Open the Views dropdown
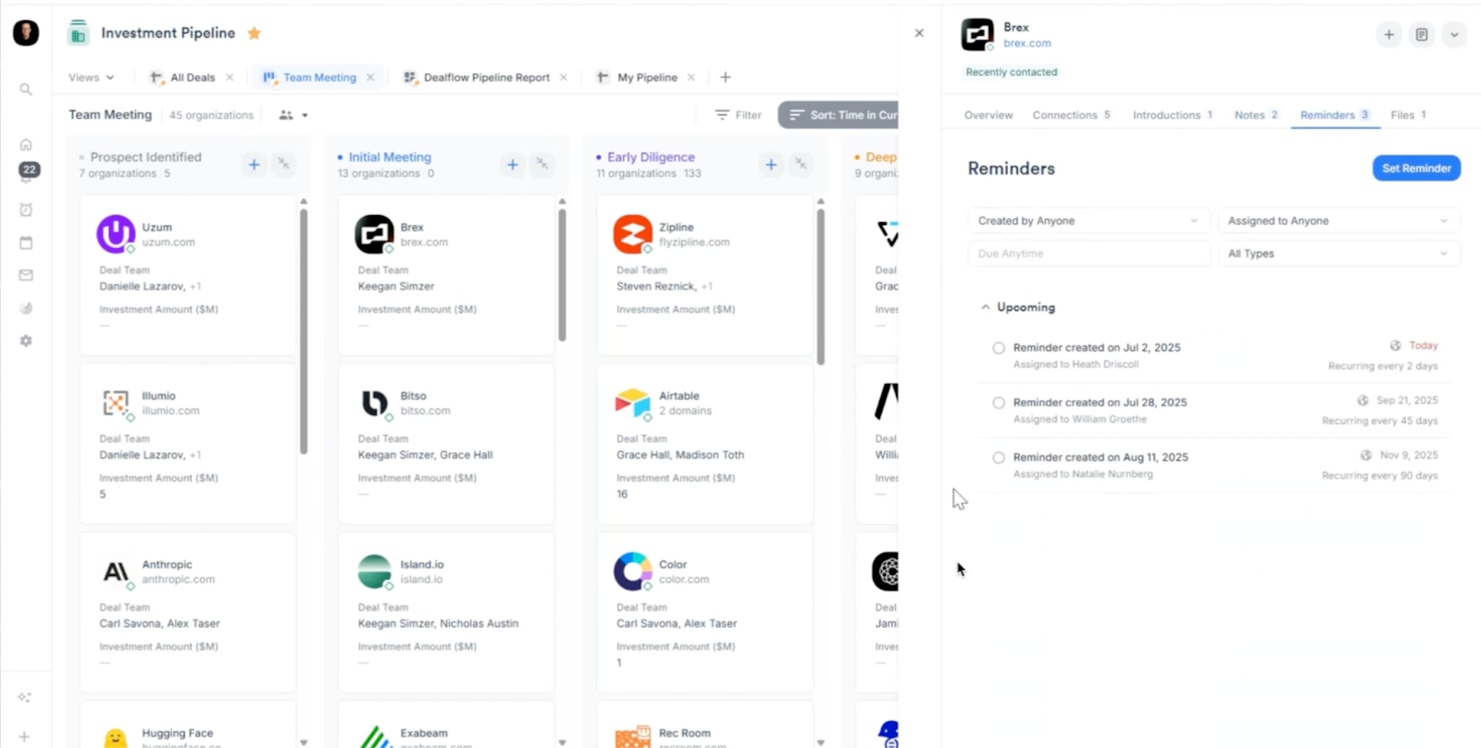The width and height of the screenshot is (1481, 748). pyautogui.click(x=91, y=78)
